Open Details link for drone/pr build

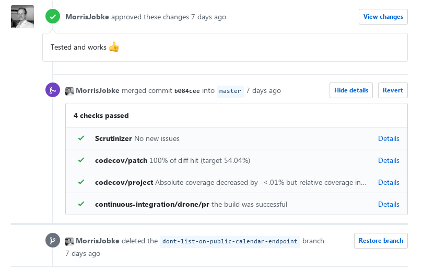(389, 204)
